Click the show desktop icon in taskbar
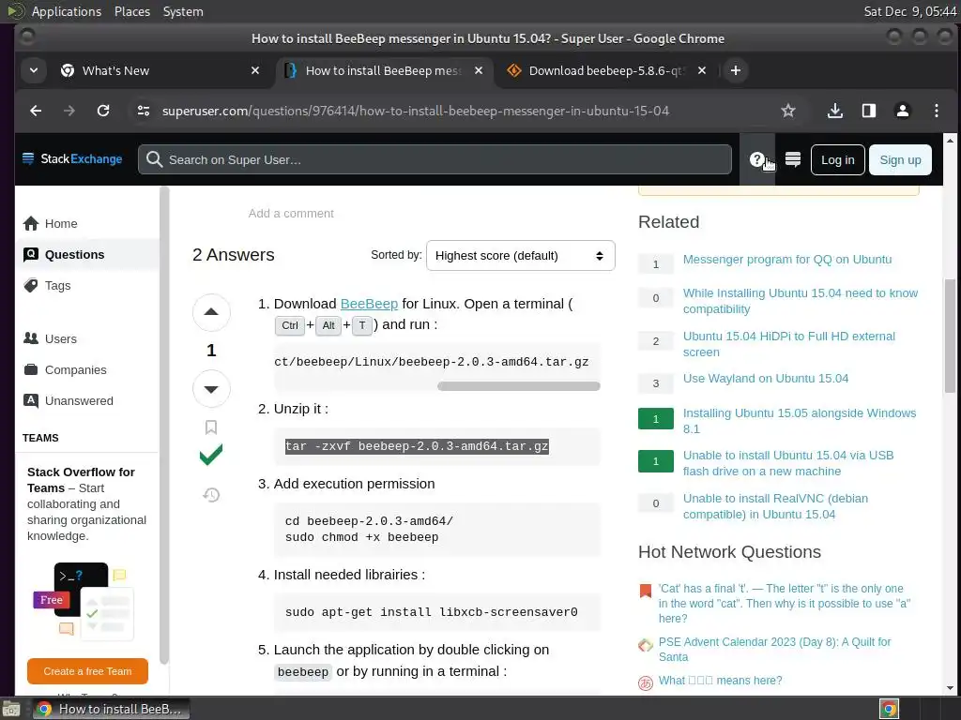This screenshot has height=720, width=961. [11, 709]
